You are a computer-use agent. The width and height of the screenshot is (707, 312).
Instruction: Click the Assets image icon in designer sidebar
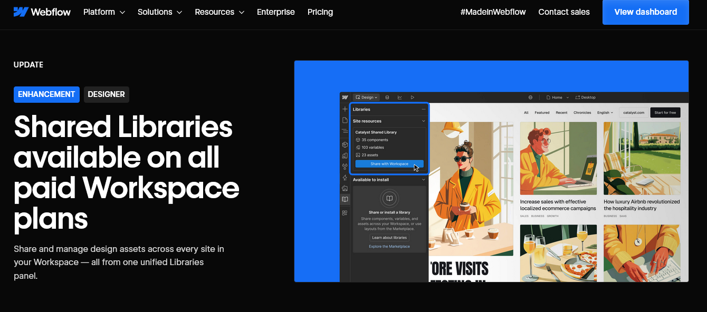click(x=345, y=188)
